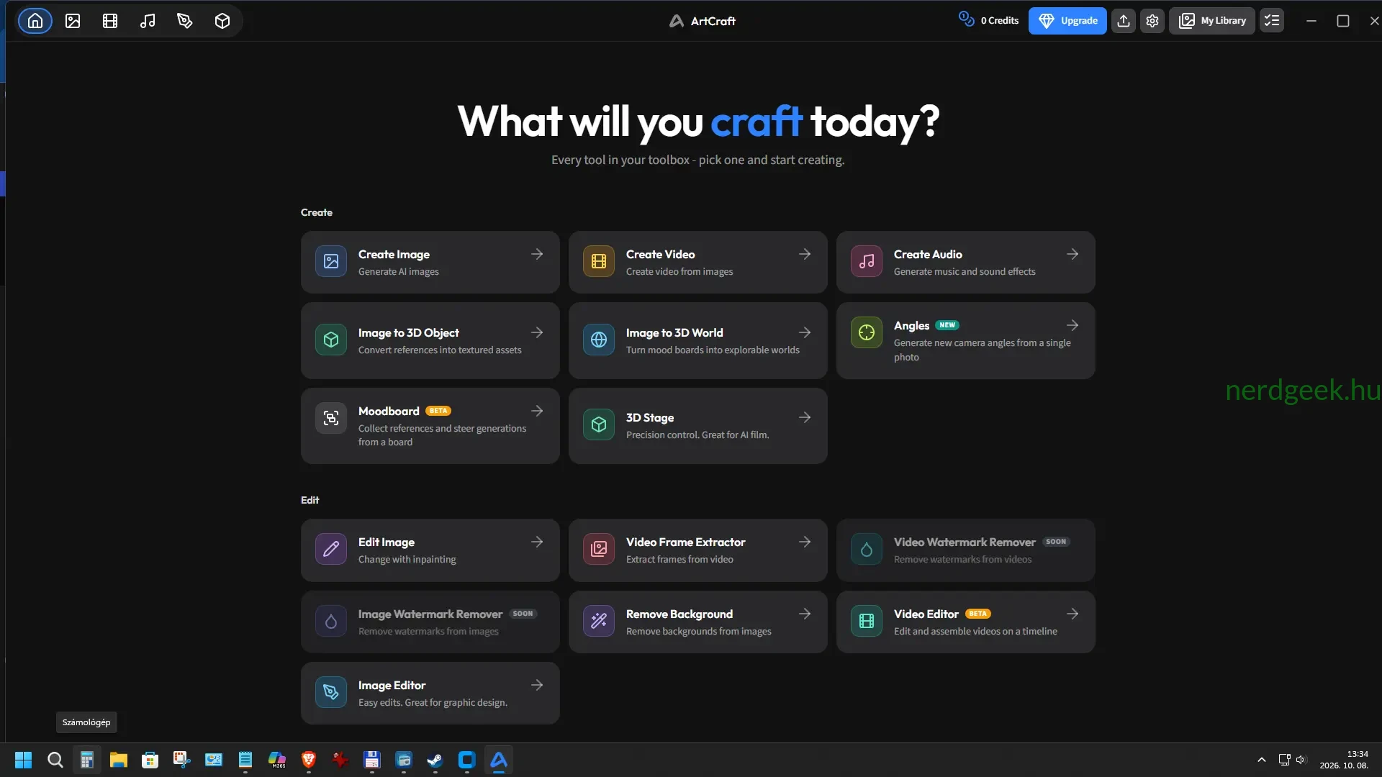Click the Image to 3D World globe icon

point(599,340)
